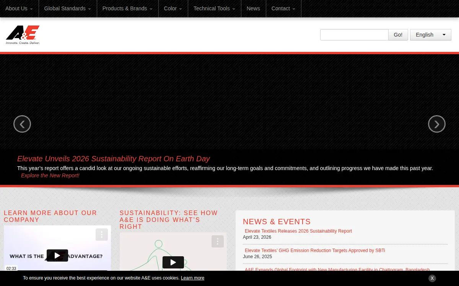
Task: Click the Go! search button
Action: (398, 35)
